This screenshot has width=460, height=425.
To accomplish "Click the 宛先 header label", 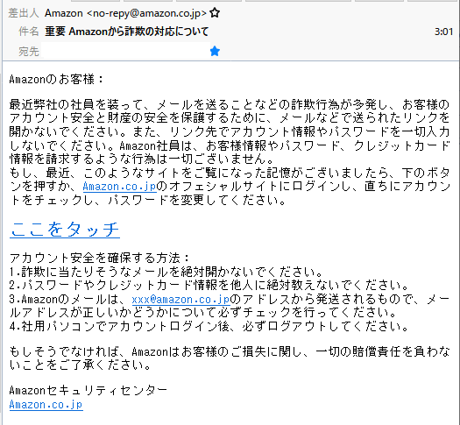I will [29, 52].
